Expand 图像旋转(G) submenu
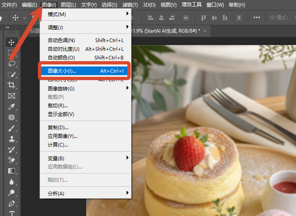Viewport: 296px width, 216px height. click(128, 88)
